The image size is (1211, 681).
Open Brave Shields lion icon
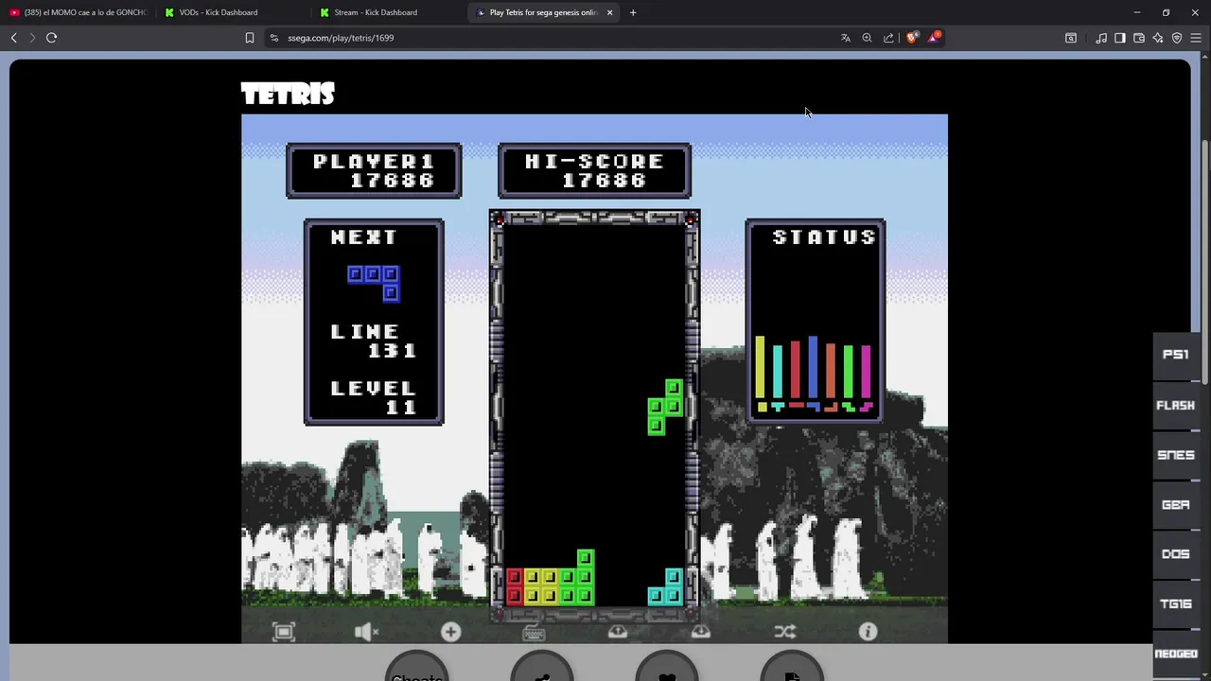912,38
